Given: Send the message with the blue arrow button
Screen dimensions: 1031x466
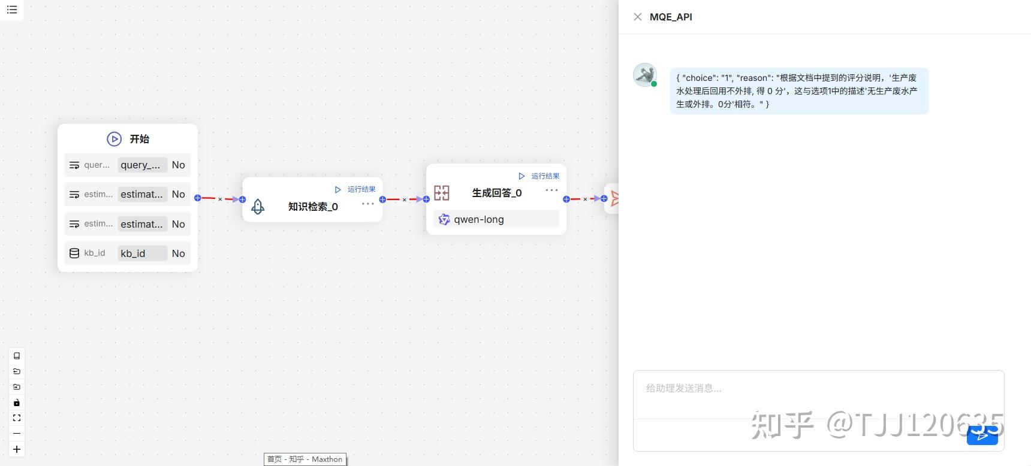Looking at the screenshot, I should 982,435.
